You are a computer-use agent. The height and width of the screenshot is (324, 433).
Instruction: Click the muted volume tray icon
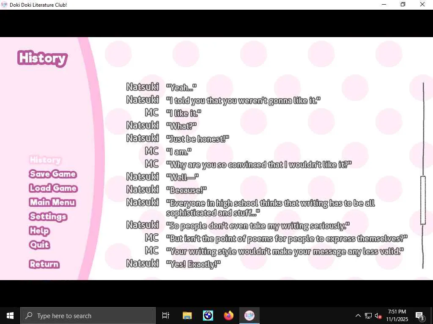pyautogui.click(x=378, y=316)
